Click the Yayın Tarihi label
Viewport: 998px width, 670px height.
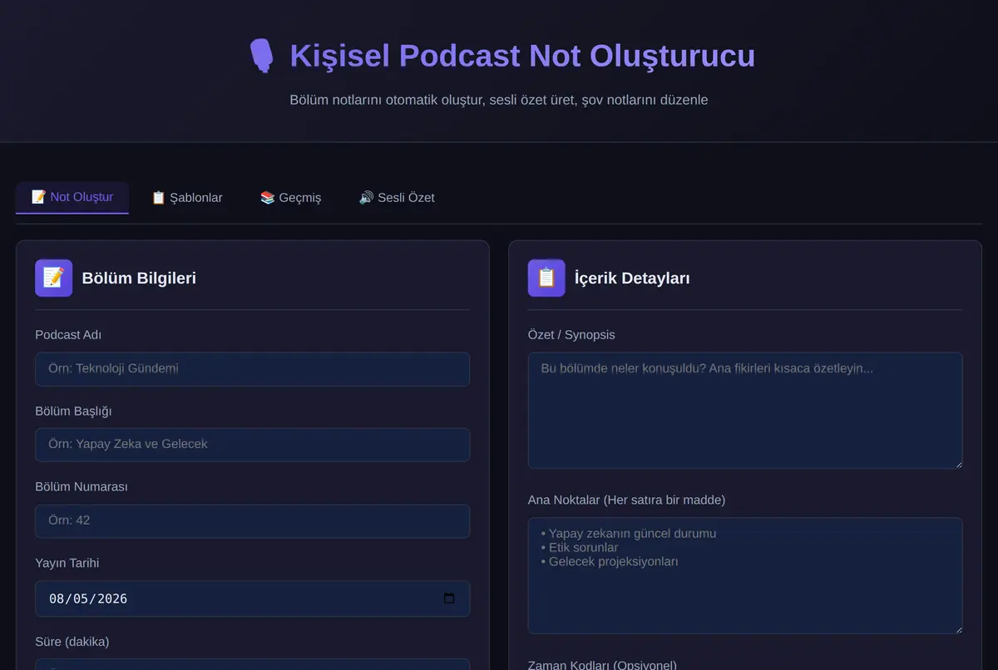point(67,563)
